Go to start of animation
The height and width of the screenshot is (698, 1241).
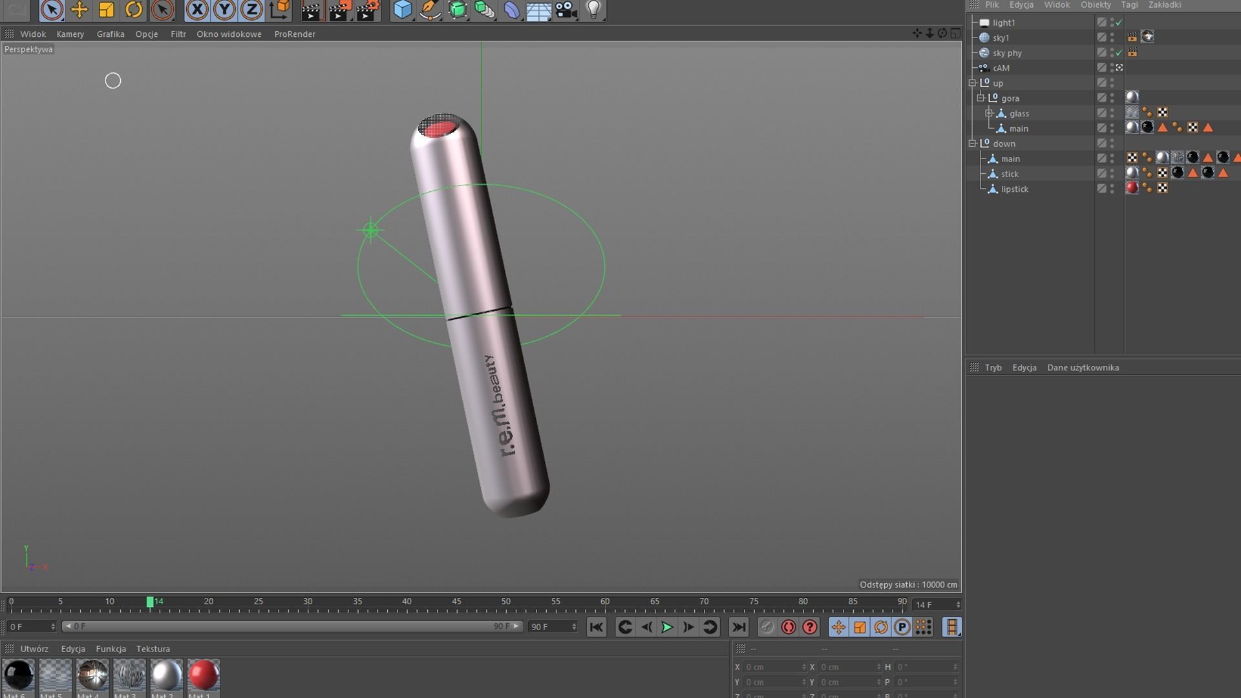tap(596, 627)
